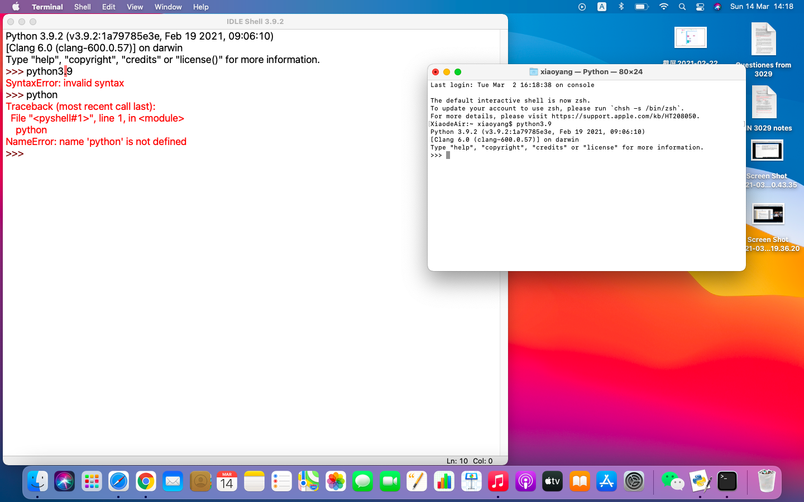
Task: Launch the App Store from Dock
Action: [607, 481]
